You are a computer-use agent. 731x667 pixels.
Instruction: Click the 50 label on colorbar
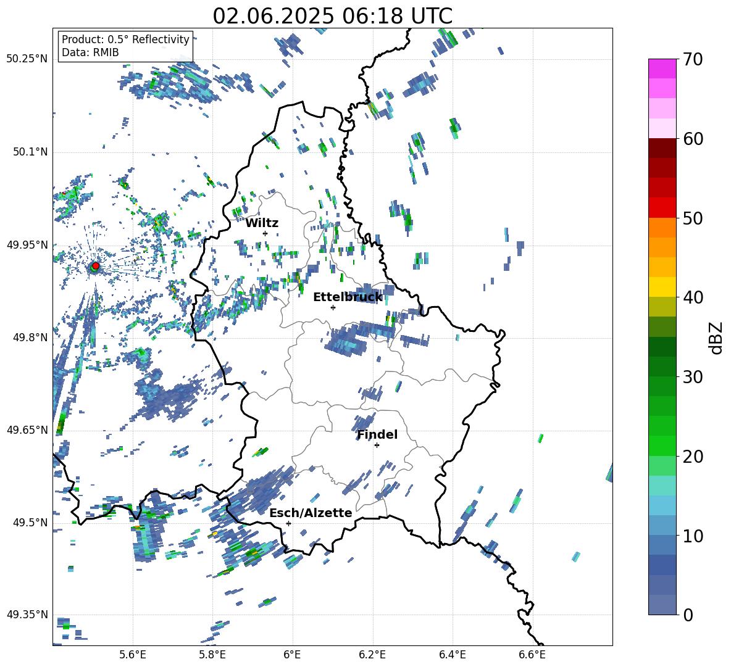pyautogui.click(x=693, y=218)
